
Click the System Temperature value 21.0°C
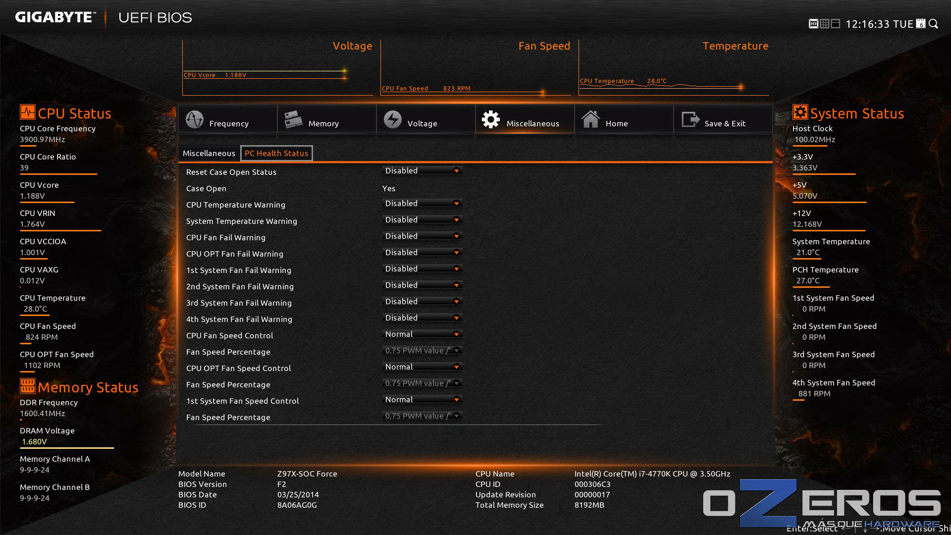pos(808,253)
